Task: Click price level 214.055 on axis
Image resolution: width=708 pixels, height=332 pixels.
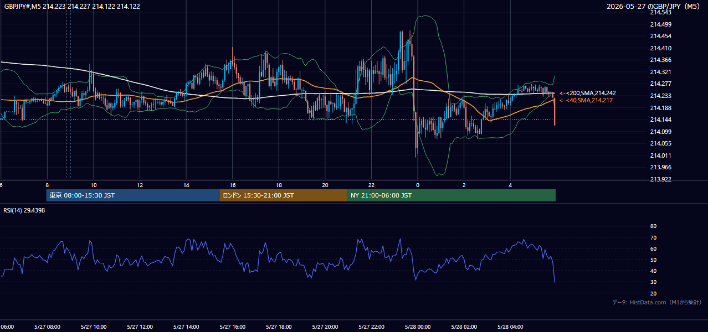Action: coord(660,143)
